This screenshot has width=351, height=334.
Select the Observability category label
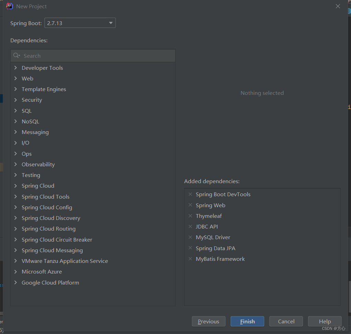38,164
